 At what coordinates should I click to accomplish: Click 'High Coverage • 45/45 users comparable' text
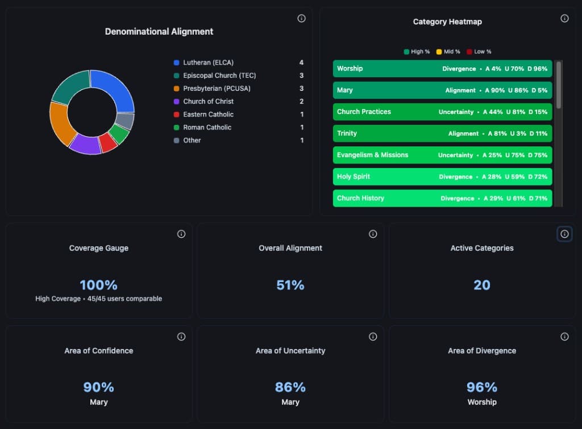tap(99, 298)
